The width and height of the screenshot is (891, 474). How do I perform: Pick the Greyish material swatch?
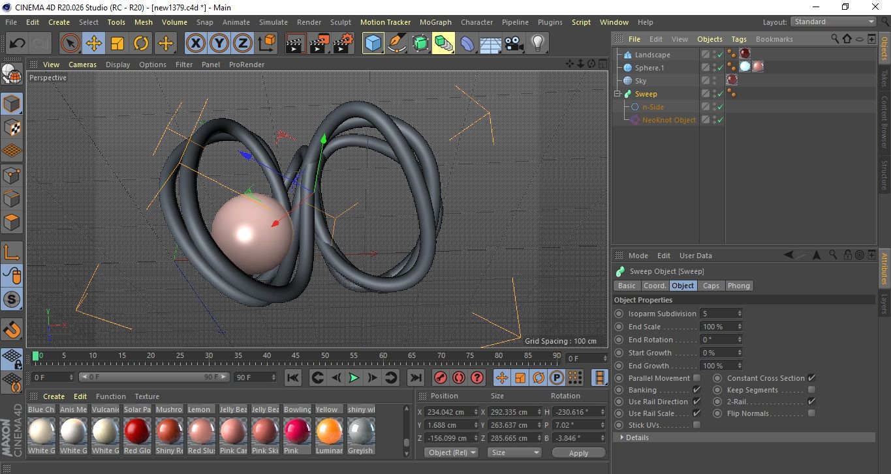tap(361, 431)
